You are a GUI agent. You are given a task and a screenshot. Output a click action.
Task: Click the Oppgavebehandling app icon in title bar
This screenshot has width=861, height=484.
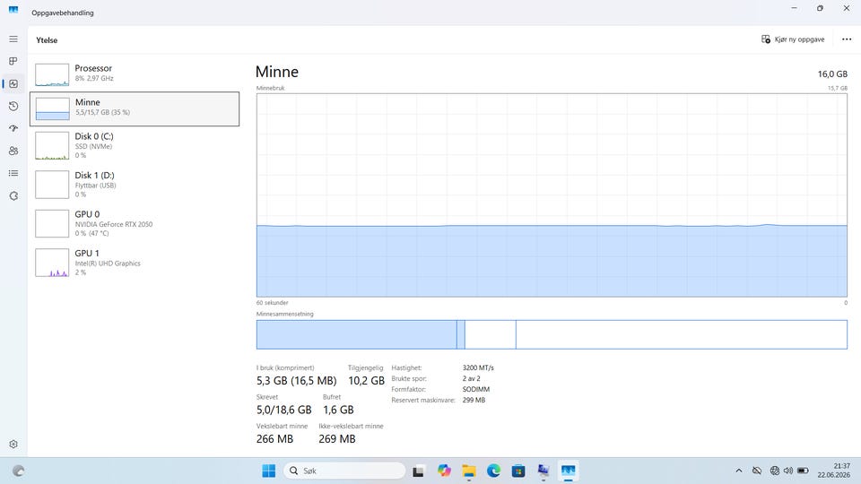pos(13,10)
